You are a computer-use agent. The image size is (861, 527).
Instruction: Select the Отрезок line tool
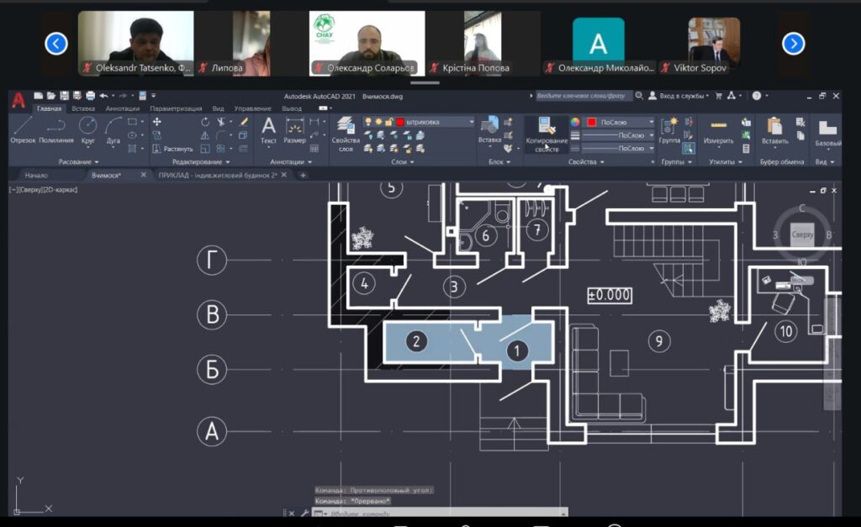23,129
